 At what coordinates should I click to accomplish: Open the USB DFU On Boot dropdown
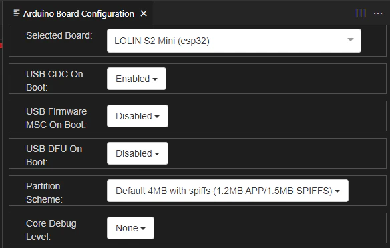(x=138, y=153)
